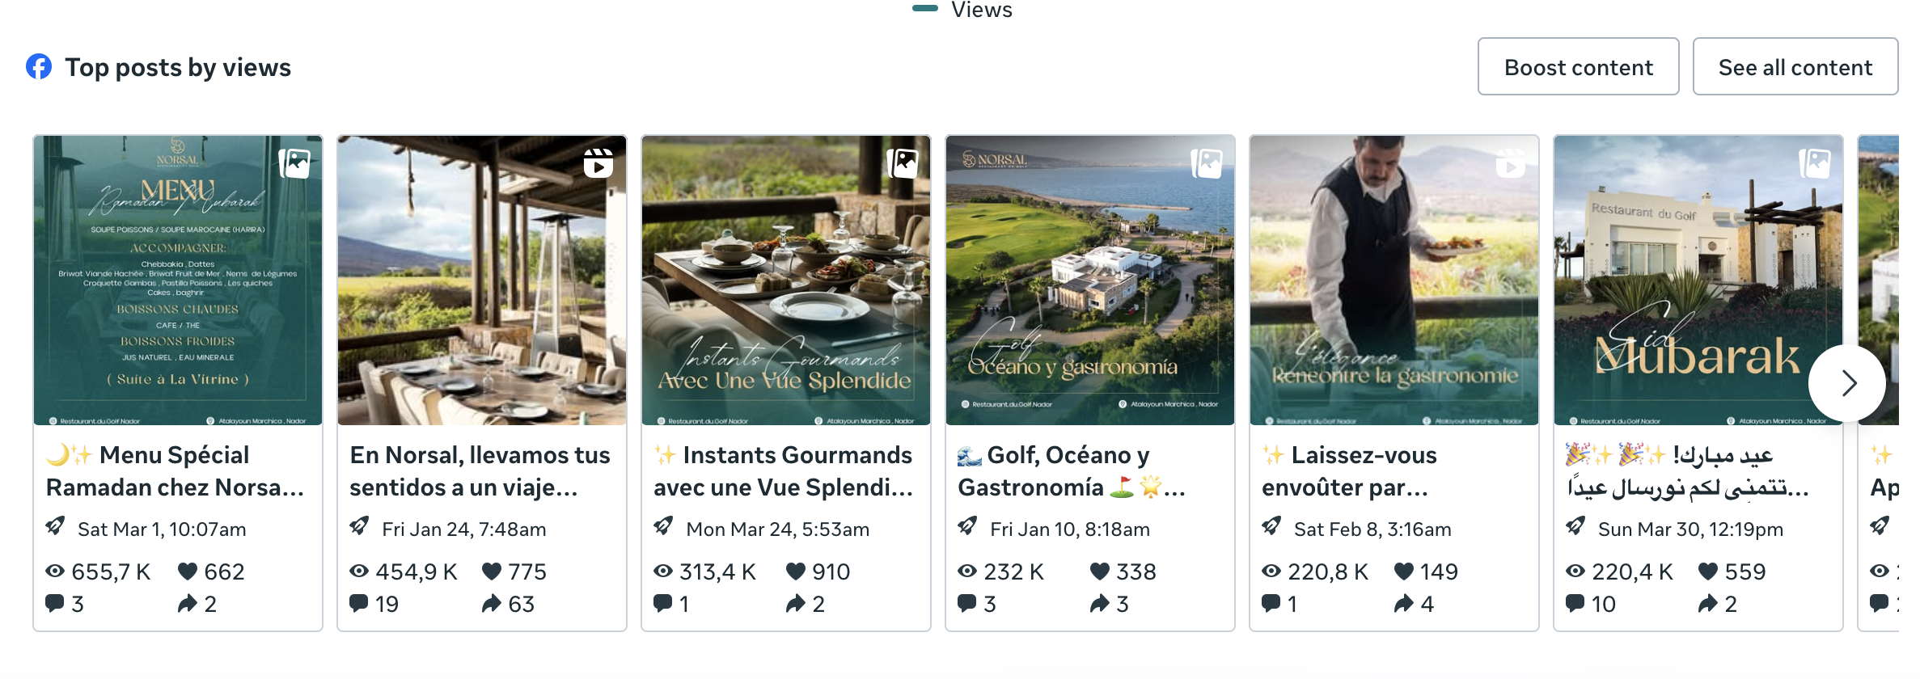
Task: Click the heart icon beside 775 likes
Action: [x=492, y=571]
